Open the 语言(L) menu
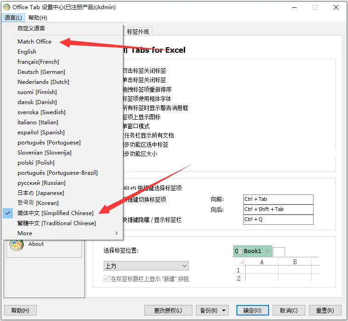 click(x=13, y=17)
